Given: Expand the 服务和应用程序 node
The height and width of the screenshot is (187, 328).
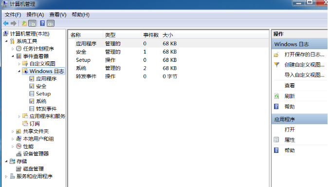Looking at the screenshot, I should click(6, 176).
